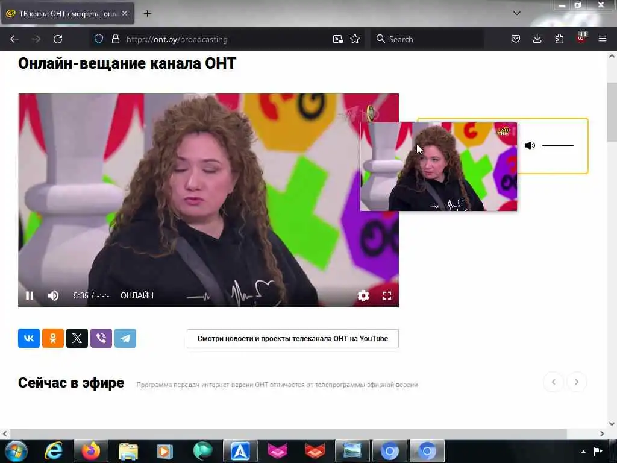
Task: Open a new browser tab
Action: pyautogui.click(x=147, y=14)
